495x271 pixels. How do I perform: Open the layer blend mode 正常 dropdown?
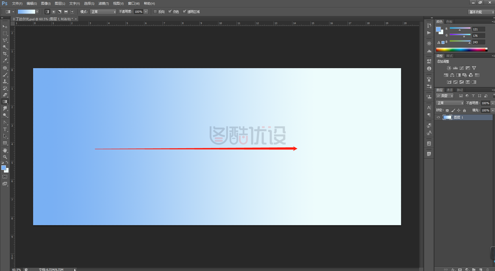(x=450, y=103)
